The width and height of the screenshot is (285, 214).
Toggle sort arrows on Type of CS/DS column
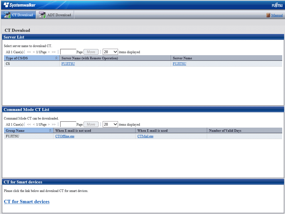56,58
